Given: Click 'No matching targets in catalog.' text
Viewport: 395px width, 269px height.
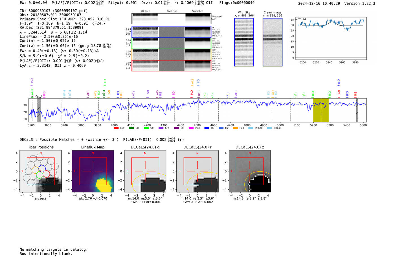Looking at the screenshot, I should (x=54, y=250).
